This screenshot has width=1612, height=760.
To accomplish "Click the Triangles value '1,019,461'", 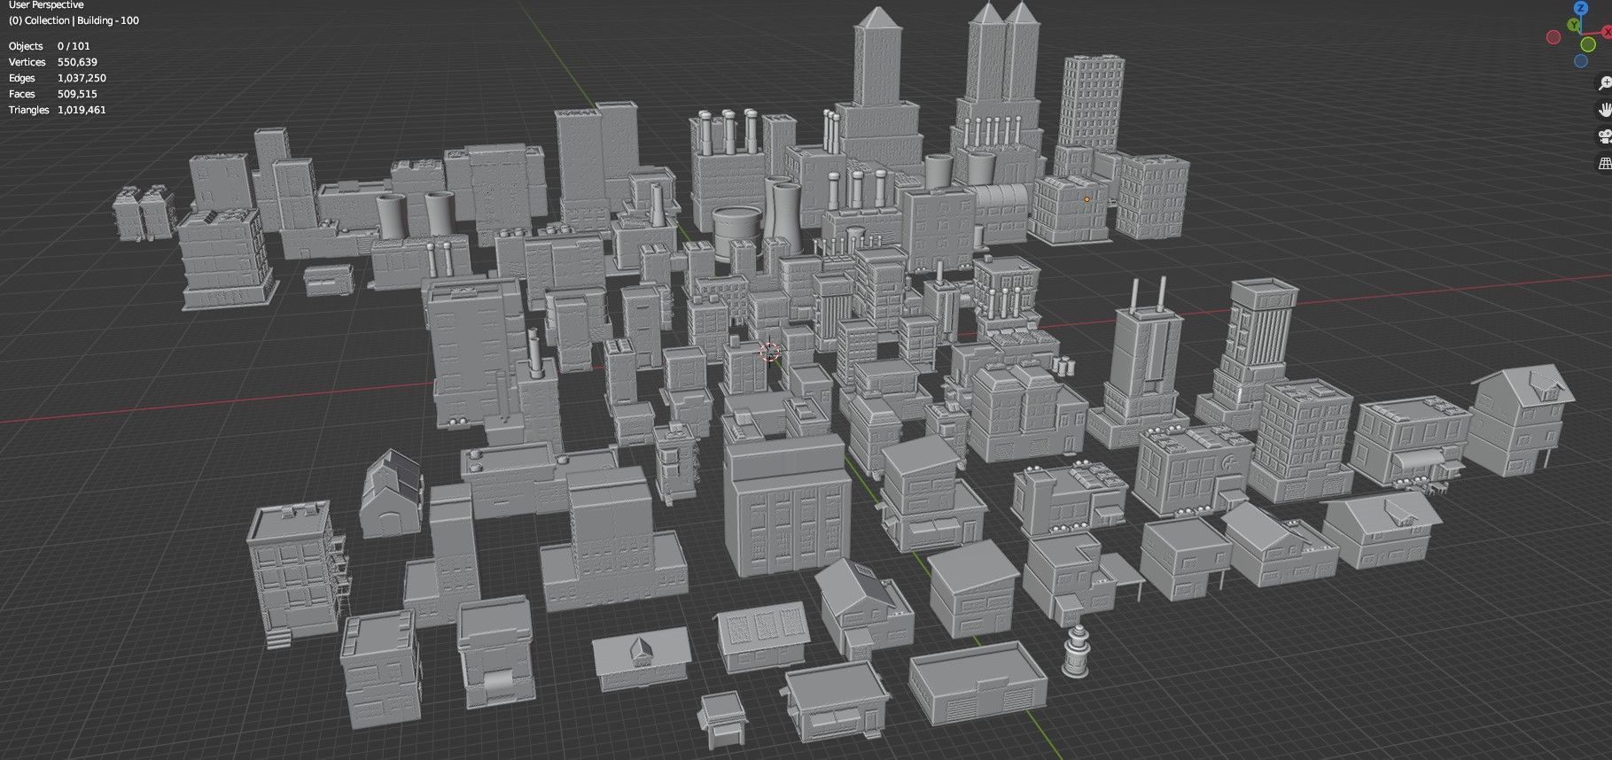I will point(82,110).
